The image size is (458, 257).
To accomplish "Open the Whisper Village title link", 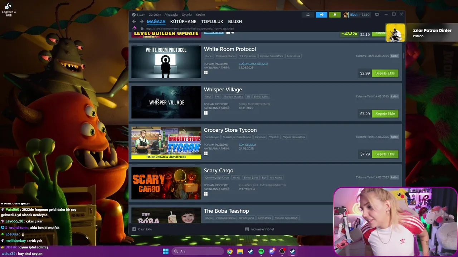I will (223, 90).
